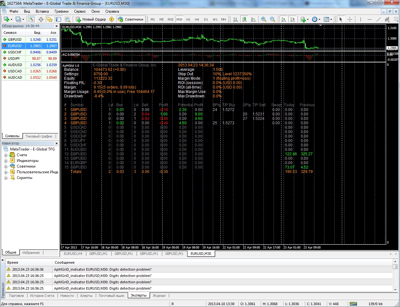The width and height of the screenshot is (400, 307).
Task: Select the trendline drawing tool
Action: (x=378, y=19)
